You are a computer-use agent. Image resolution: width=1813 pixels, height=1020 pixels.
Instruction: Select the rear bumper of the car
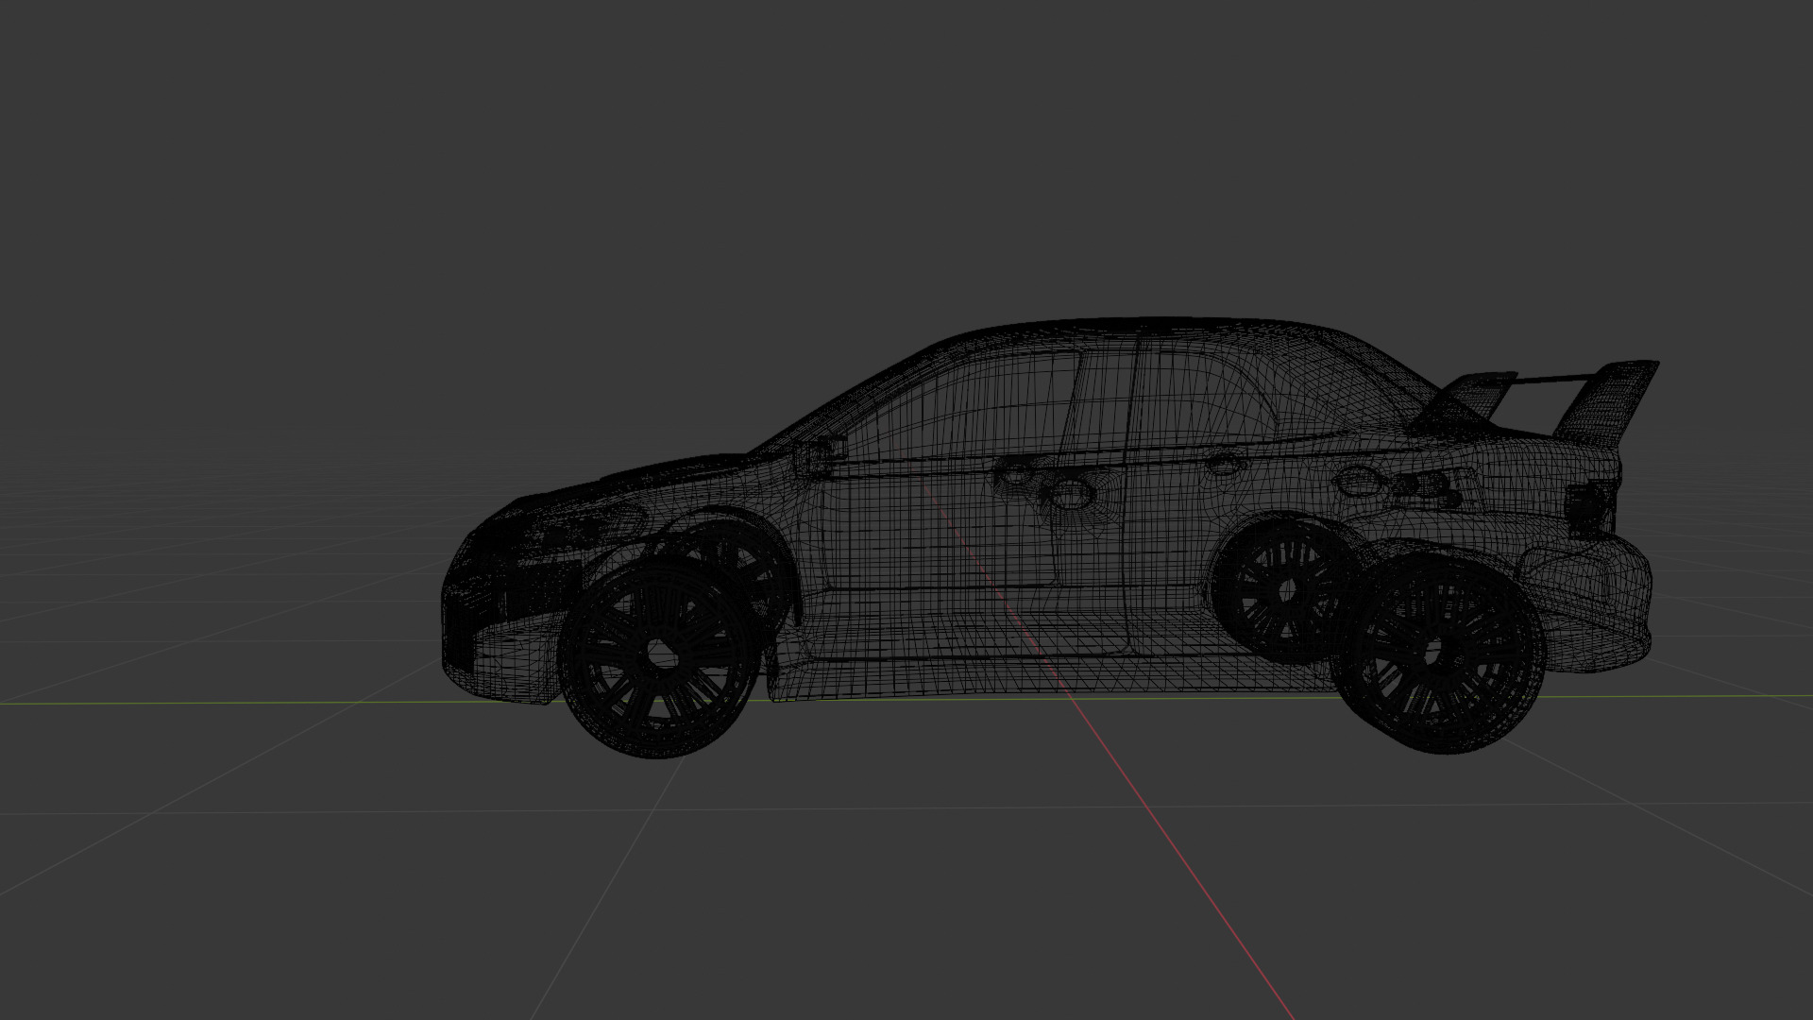[x=1596, y=604]
